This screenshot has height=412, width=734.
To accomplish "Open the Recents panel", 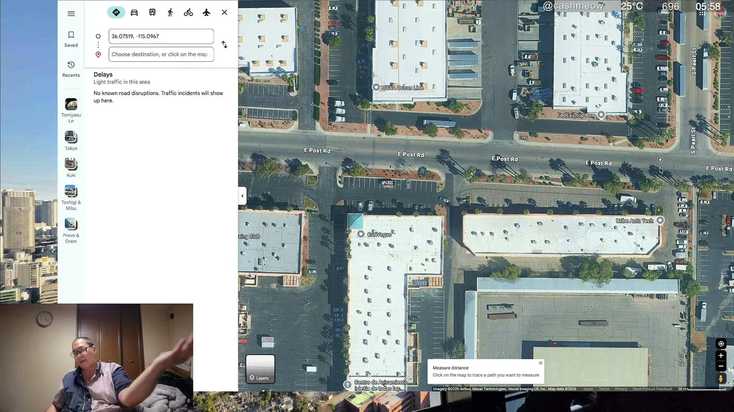I will (71, 69).
